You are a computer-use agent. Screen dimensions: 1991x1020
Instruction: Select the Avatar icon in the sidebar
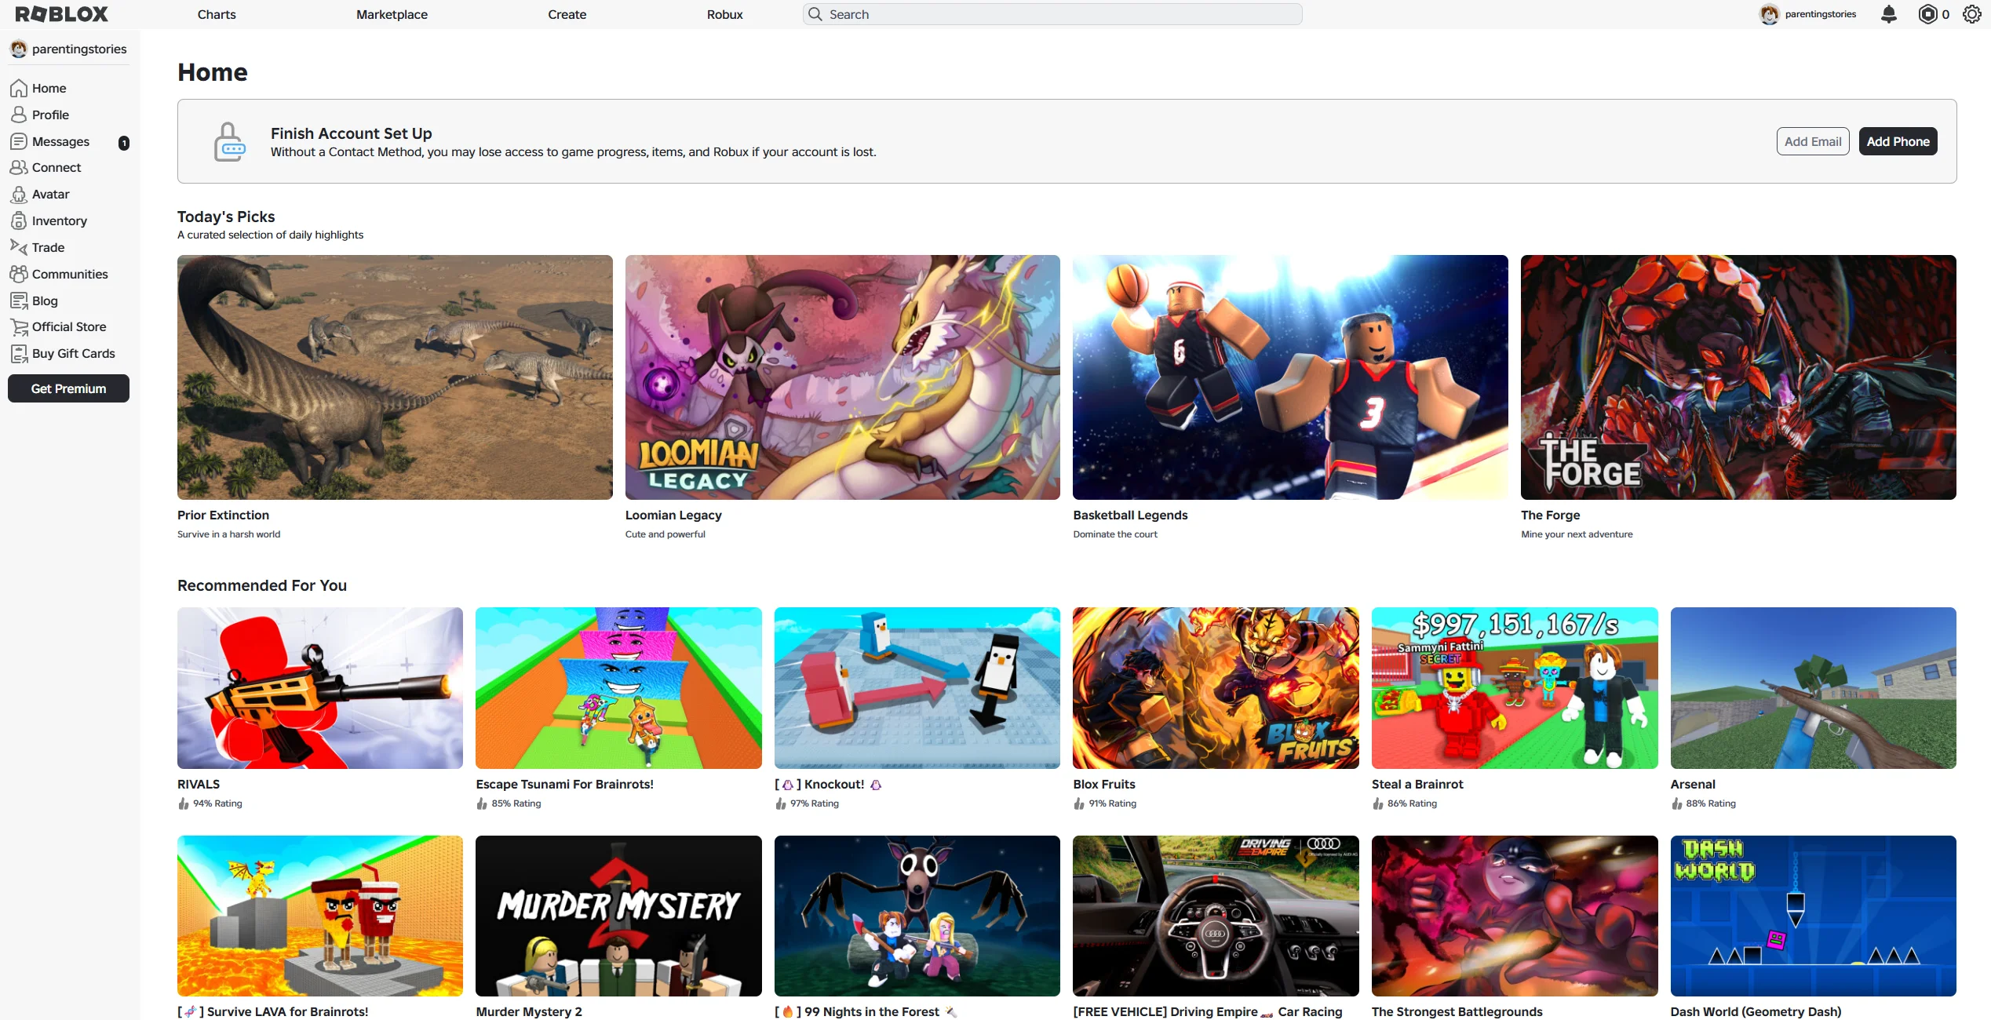19,194
